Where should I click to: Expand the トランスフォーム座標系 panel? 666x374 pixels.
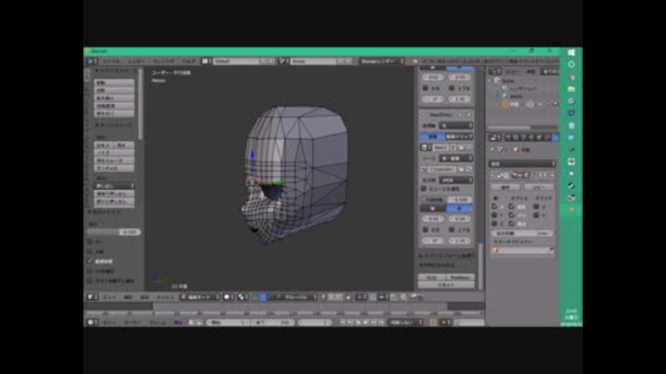(x=447, y=256)
